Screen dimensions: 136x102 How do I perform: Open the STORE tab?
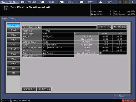pos(68,2)
